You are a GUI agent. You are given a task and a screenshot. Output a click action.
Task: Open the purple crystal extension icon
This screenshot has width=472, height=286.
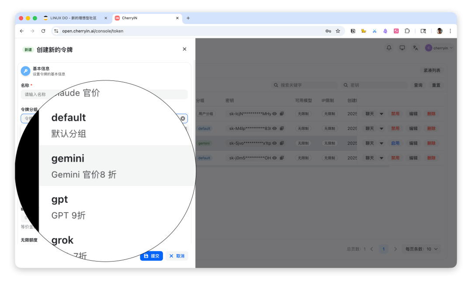(385, 31)
